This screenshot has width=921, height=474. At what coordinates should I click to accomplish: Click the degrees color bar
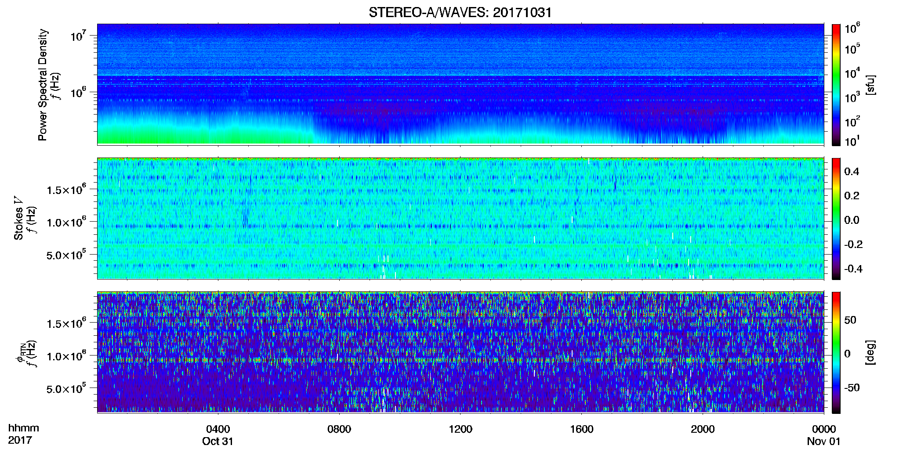(836, 352)
